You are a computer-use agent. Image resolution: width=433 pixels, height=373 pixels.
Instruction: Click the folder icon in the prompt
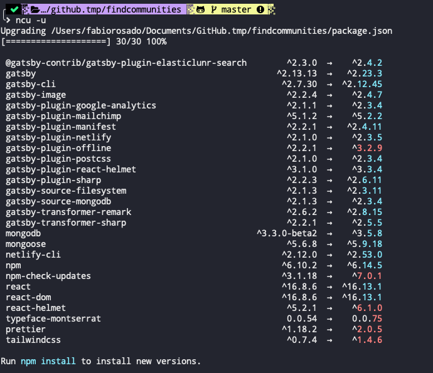(x=36, y=9)
